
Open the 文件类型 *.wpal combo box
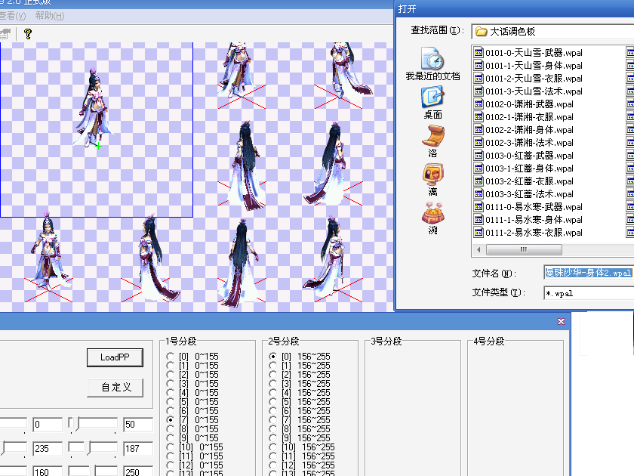click(x=589, y=293)
